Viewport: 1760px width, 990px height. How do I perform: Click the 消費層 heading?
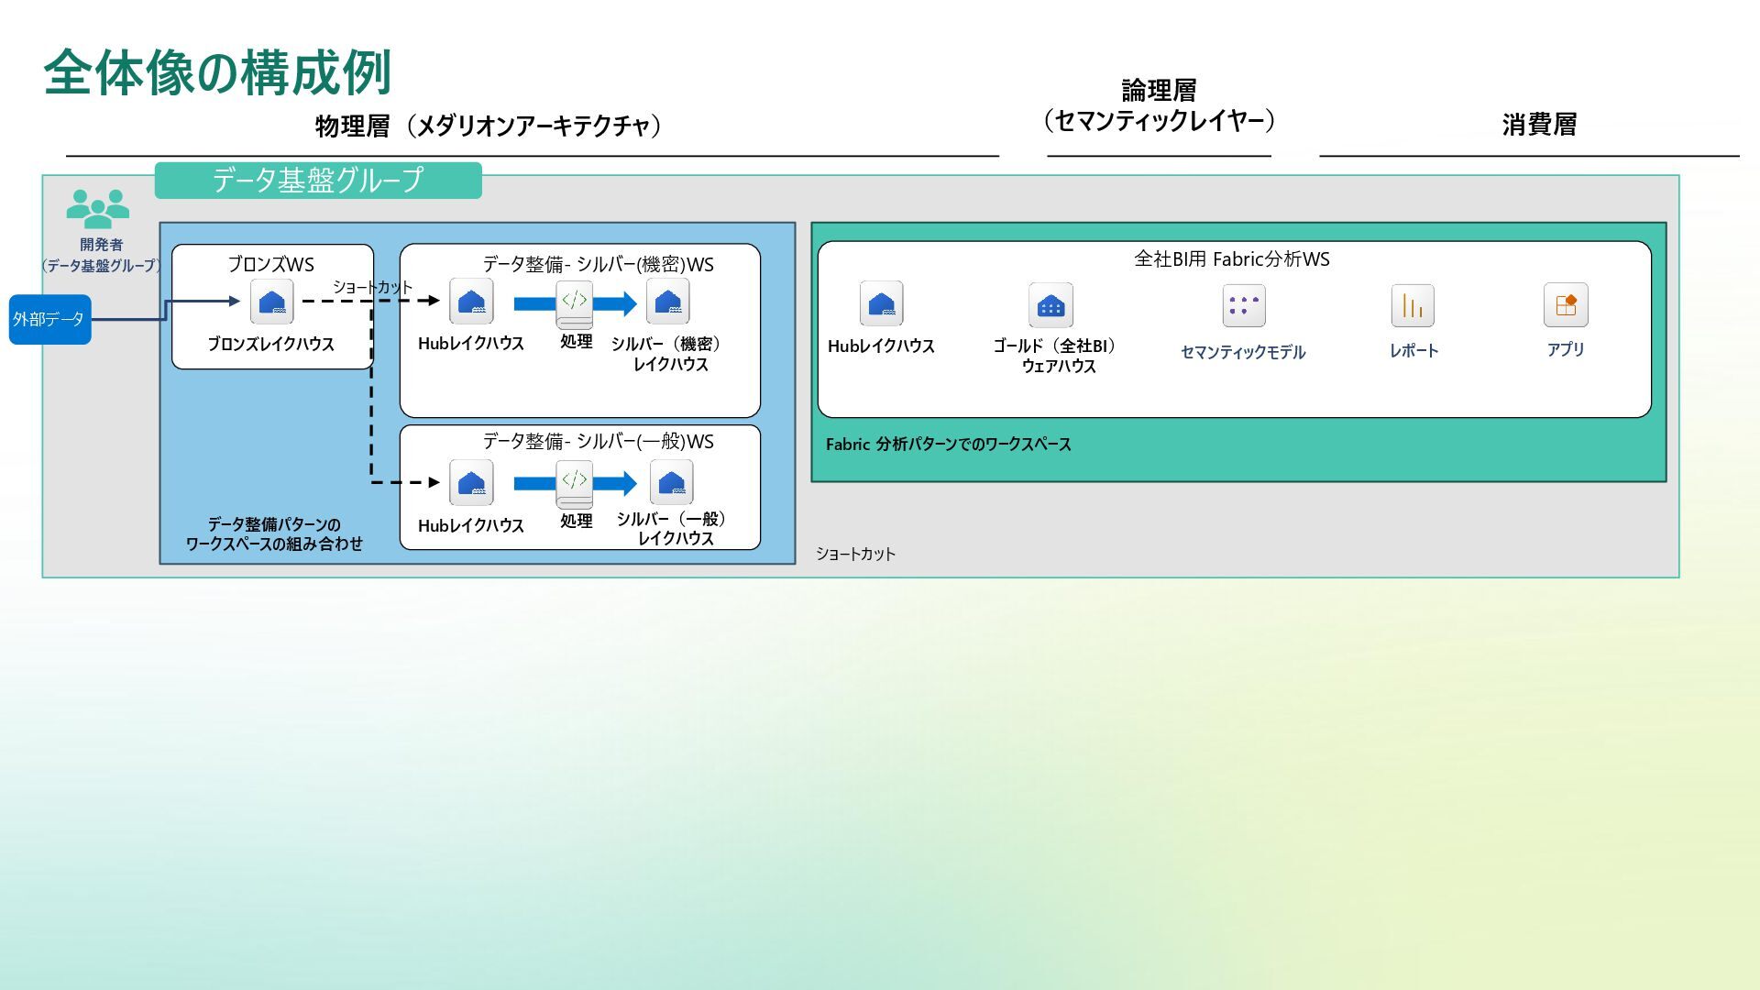1539,125
